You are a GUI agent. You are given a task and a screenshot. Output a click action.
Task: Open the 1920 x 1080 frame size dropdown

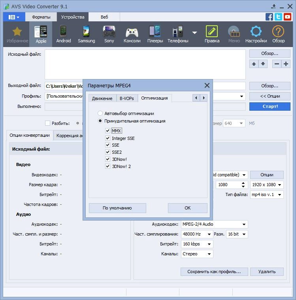[x=267, y=185]
